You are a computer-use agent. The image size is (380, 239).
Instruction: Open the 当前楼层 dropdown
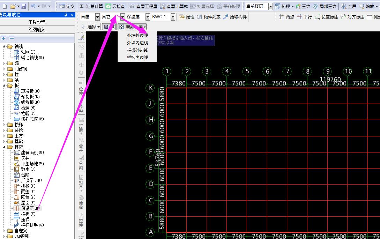(x=270, y=7)
